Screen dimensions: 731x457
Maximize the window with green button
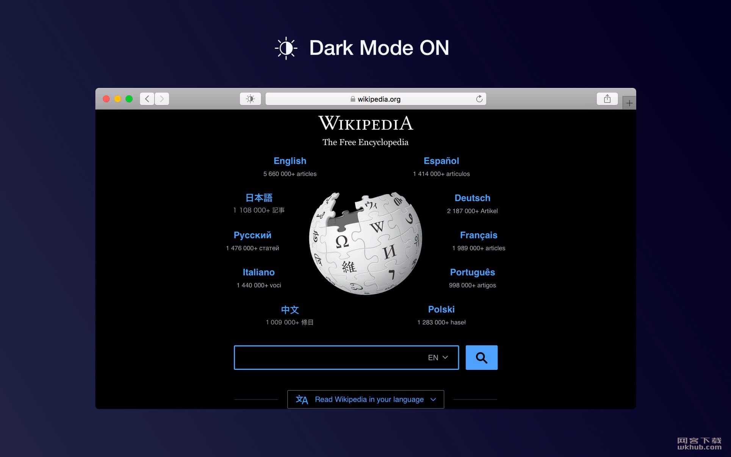[x=129, y=99]
